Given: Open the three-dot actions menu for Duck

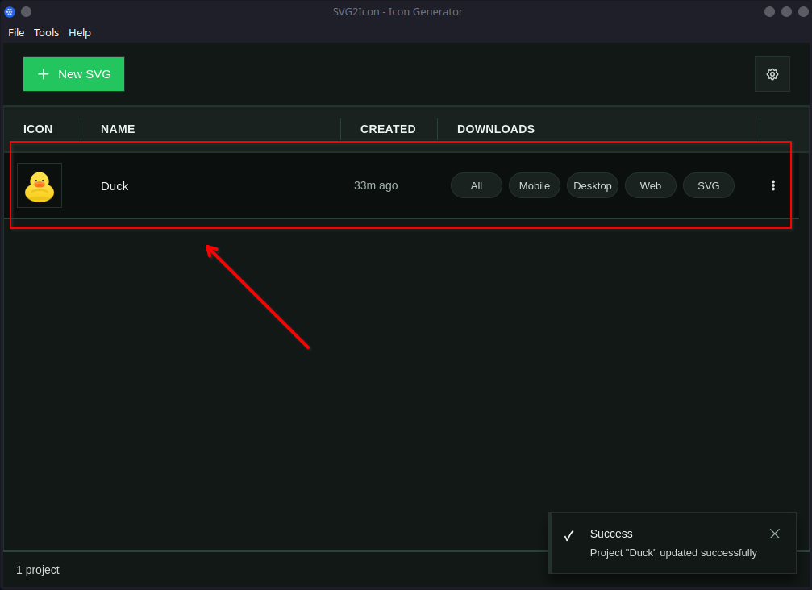Looking at the screenshot, I should (772, 185).
